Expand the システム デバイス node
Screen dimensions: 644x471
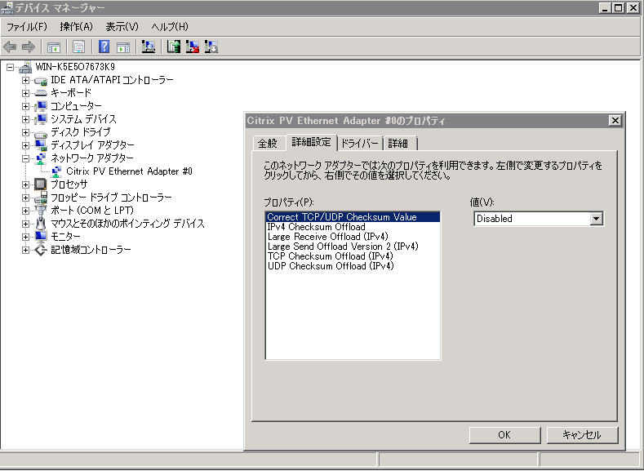pos(25,119)
